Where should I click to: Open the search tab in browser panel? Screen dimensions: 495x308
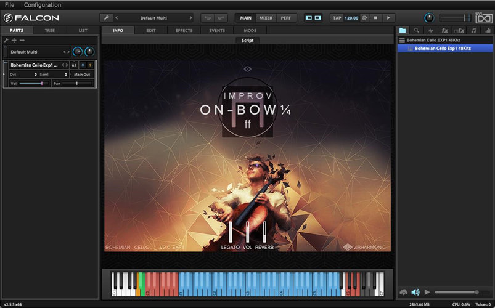[417, 30]
